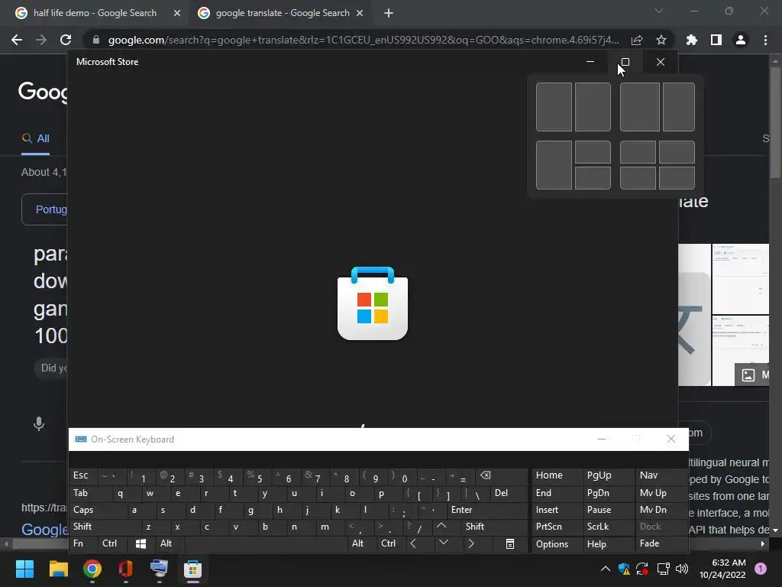The height and width of the screenshot is (587, 782).
Task: Close the google translate tab
Action: [x=360, y=13]
